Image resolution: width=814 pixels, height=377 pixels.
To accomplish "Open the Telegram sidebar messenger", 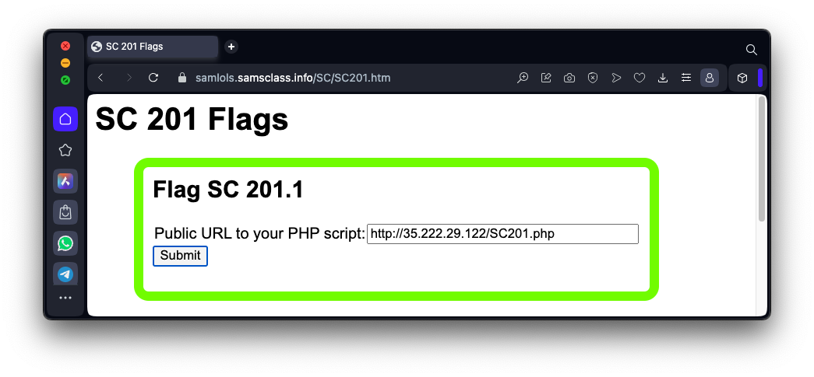I will tap(65, 274).
